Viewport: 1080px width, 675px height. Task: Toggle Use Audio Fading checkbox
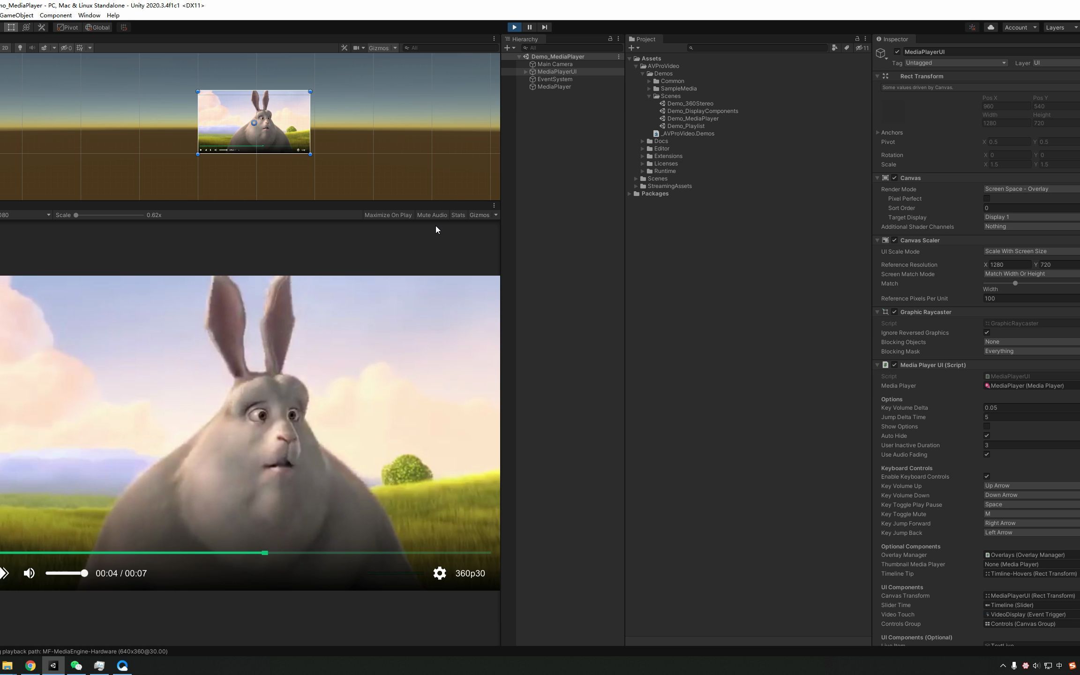pos(987,455)
